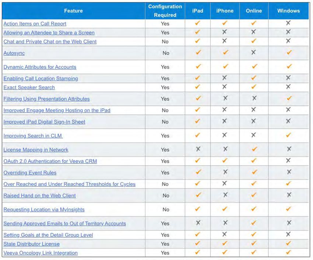Open Dynamic Attributes for Accounts link
The width and height of the screenshot is (313, 260).
[40, 67]
